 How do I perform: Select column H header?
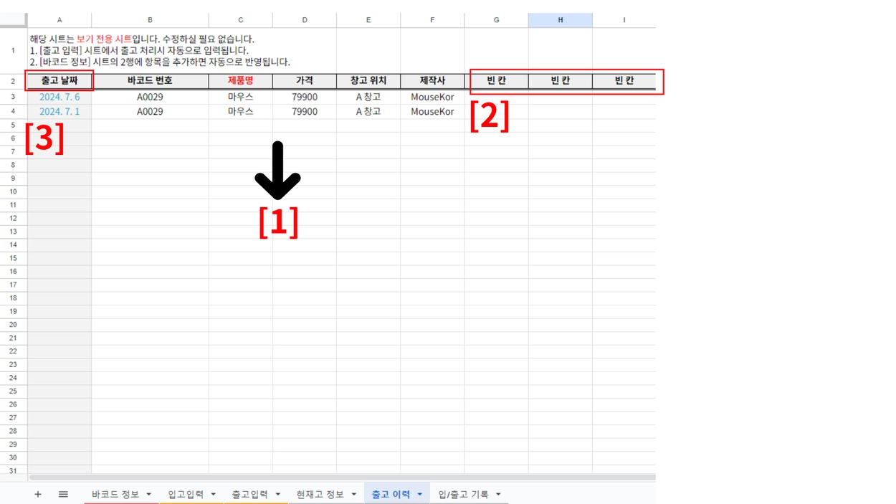560,20
